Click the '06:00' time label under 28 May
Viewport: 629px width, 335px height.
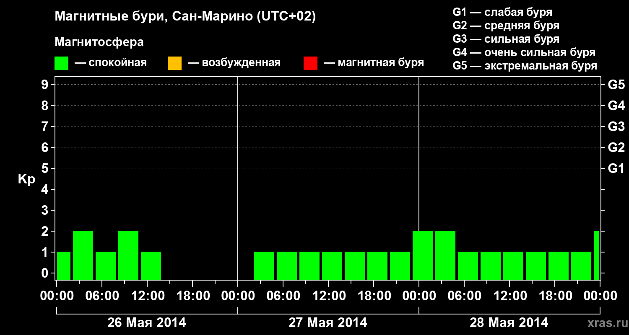click(x=464, y=296)
